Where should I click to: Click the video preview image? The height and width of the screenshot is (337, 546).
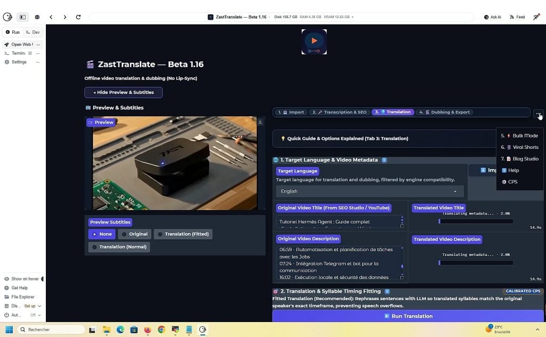175,163
